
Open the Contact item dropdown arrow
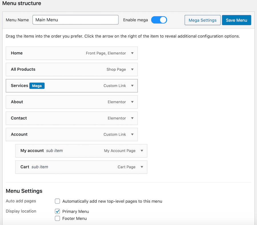click(132, 118)
